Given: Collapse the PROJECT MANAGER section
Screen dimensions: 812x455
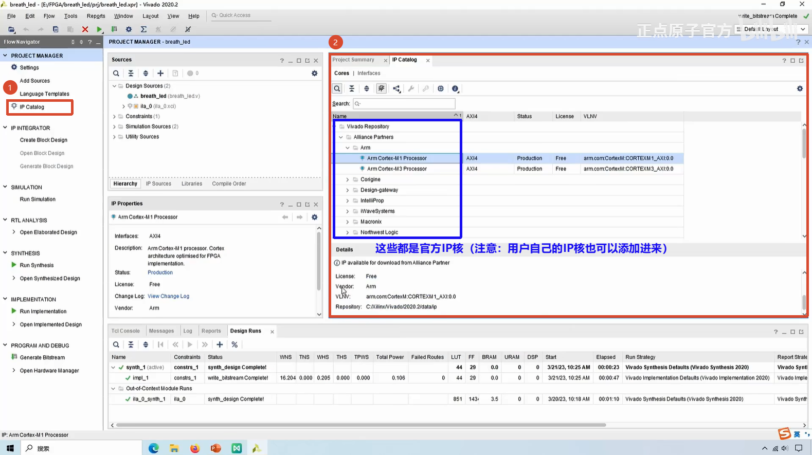Looking at the screenshot, I should point(5,56).
